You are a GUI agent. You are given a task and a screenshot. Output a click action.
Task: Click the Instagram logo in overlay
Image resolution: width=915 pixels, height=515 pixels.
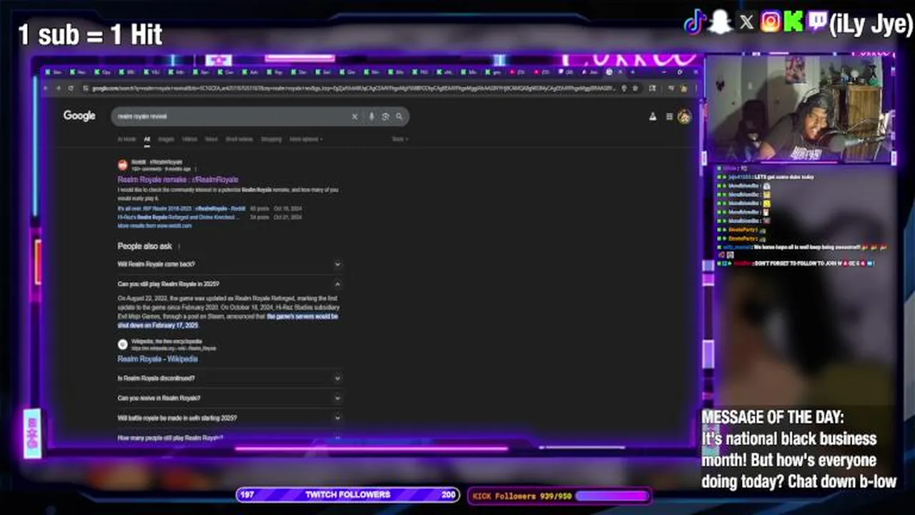[x=771, y=22]
